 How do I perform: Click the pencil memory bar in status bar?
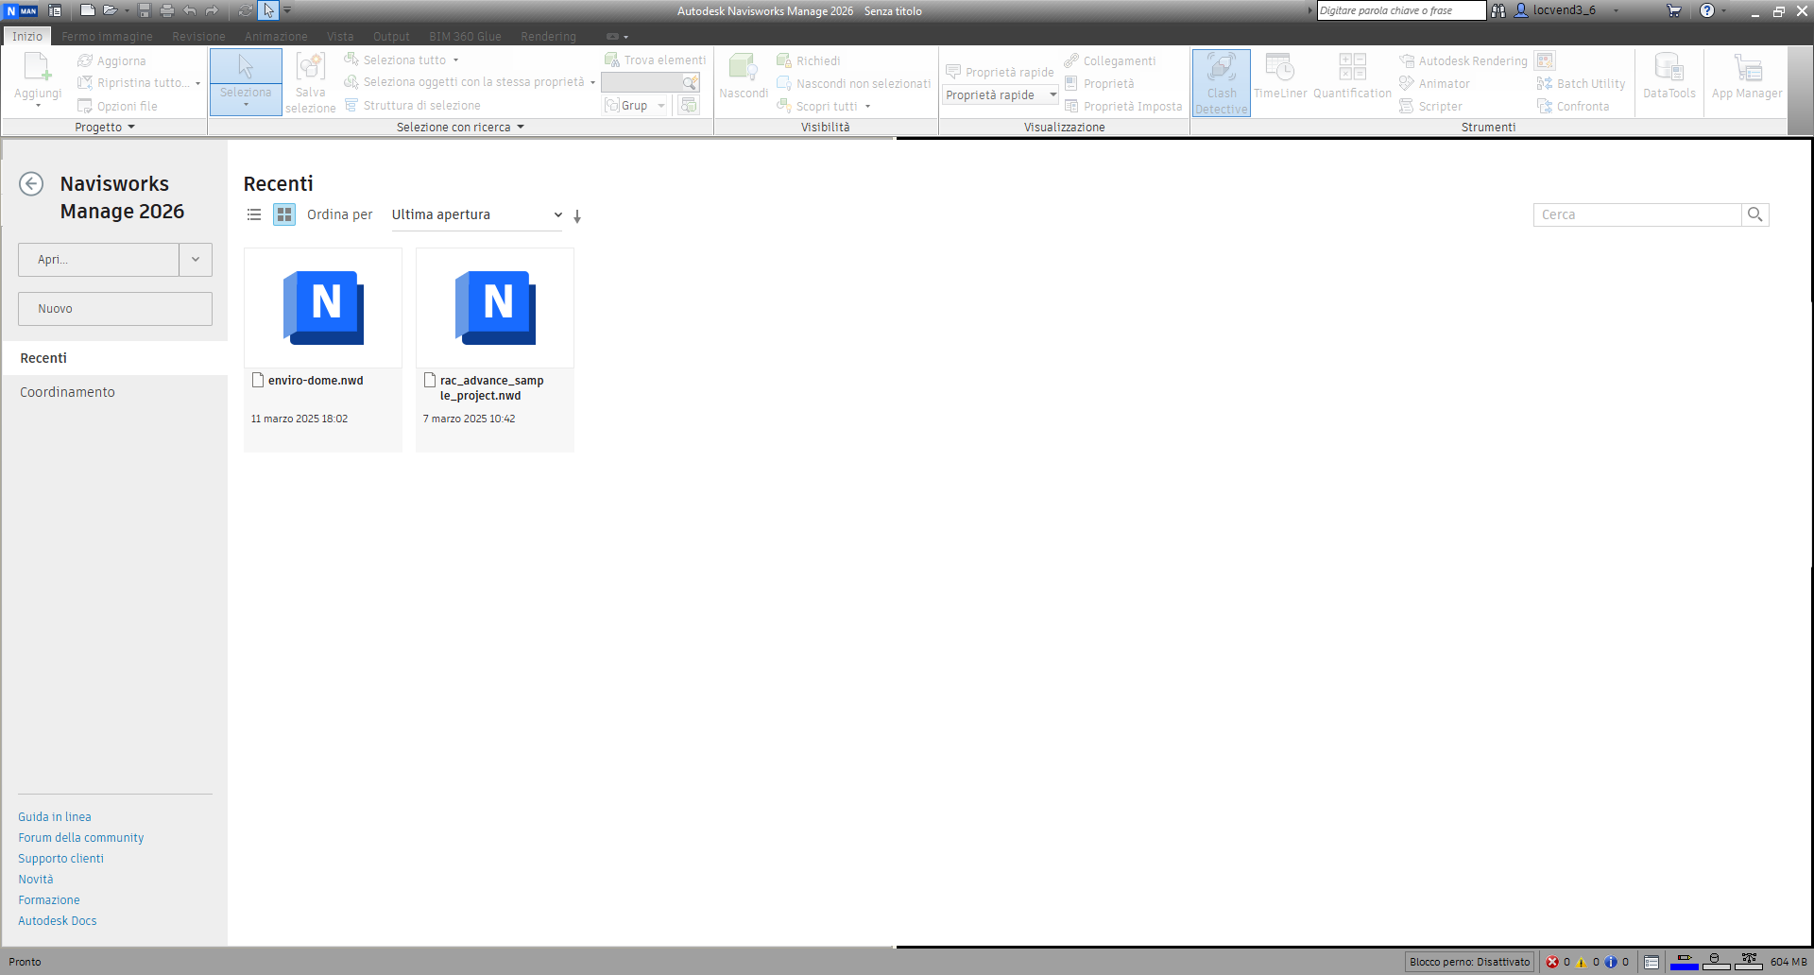click(1684, 962)
